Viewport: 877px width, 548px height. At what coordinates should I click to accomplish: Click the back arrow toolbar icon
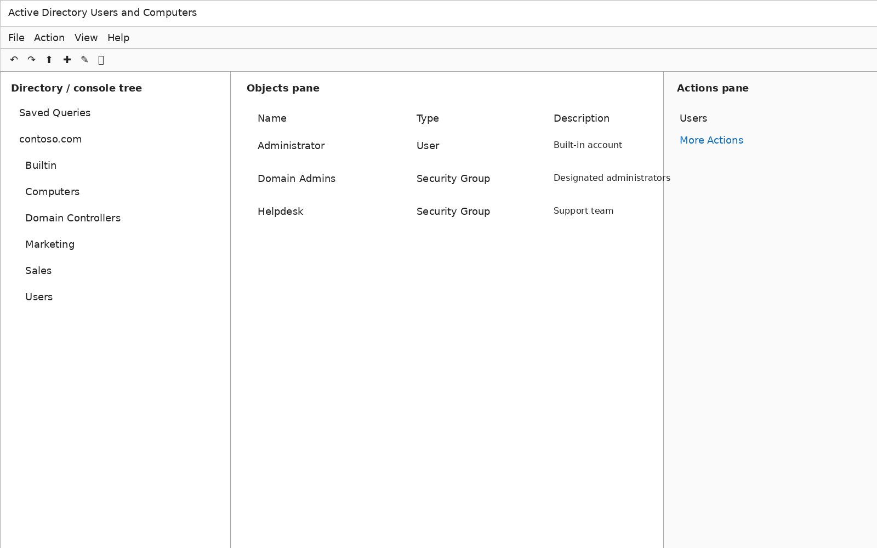14,60
